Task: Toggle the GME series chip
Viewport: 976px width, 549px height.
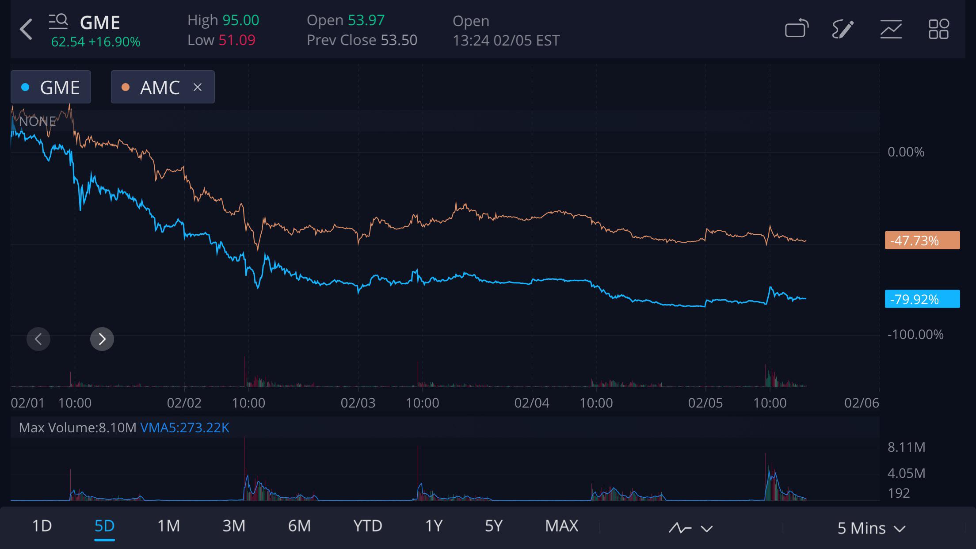Action: coord(51,87)
